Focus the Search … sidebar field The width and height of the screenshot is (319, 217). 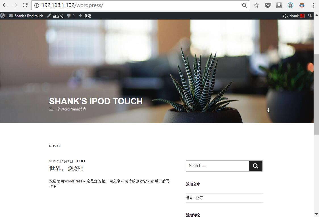pos(218,166)
